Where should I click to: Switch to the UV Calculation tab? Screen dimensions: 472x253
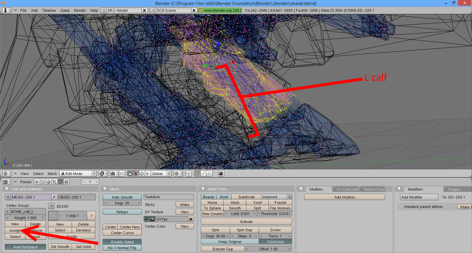pos(347,190)
